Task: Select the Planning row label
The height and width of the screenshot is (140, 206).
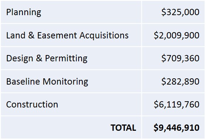Action: [x=24, y=13]
